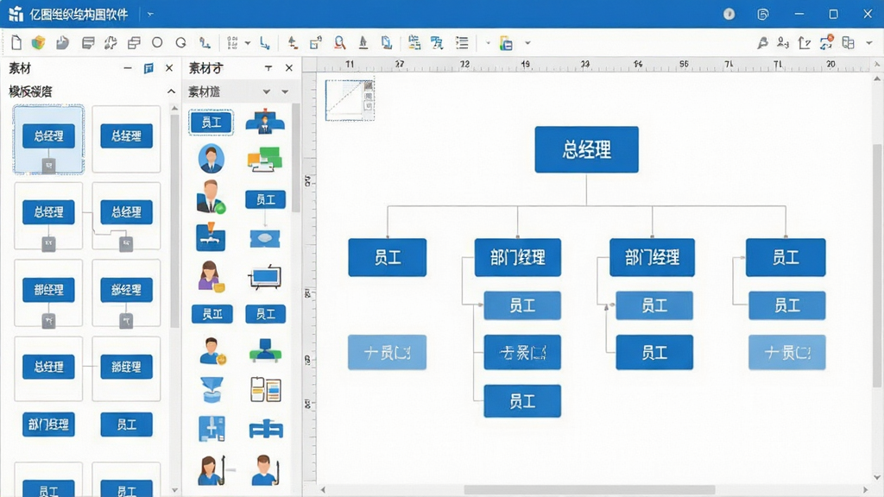Pick the monitor whiteboard shape icon
Screen dimensions: 884x497
tap(265, 277)
